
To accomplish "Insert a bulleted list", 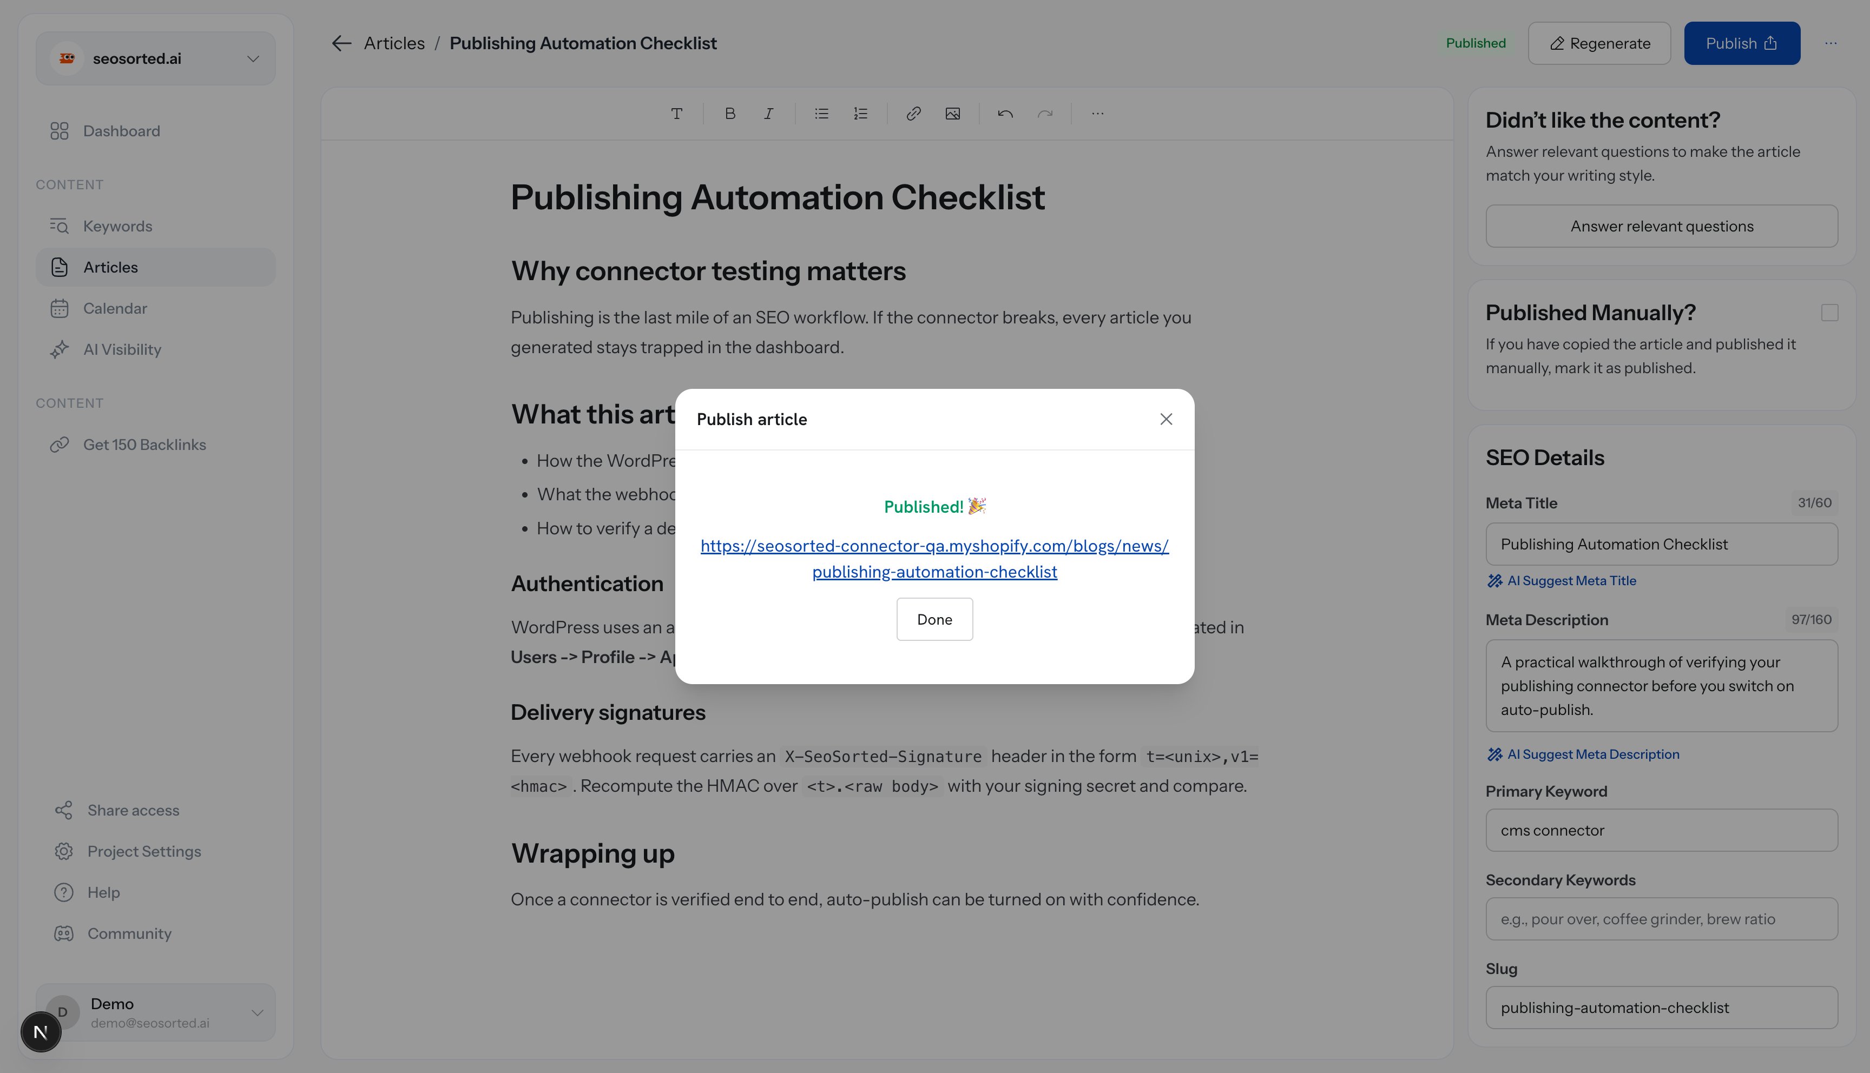I will (x=821, y=114).
